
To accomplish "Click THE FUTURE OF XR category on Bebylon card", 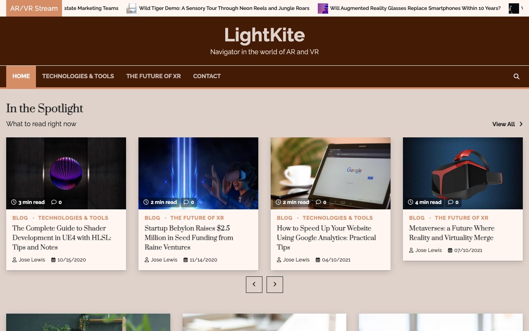I will 197,218.
